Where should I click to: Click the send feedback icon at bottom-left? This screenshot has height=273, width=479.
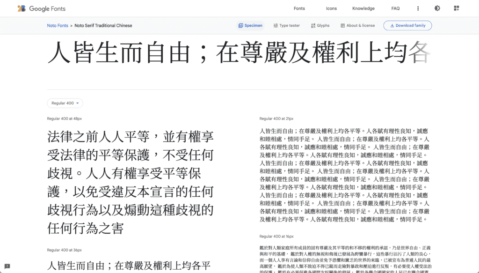[7, 266]
